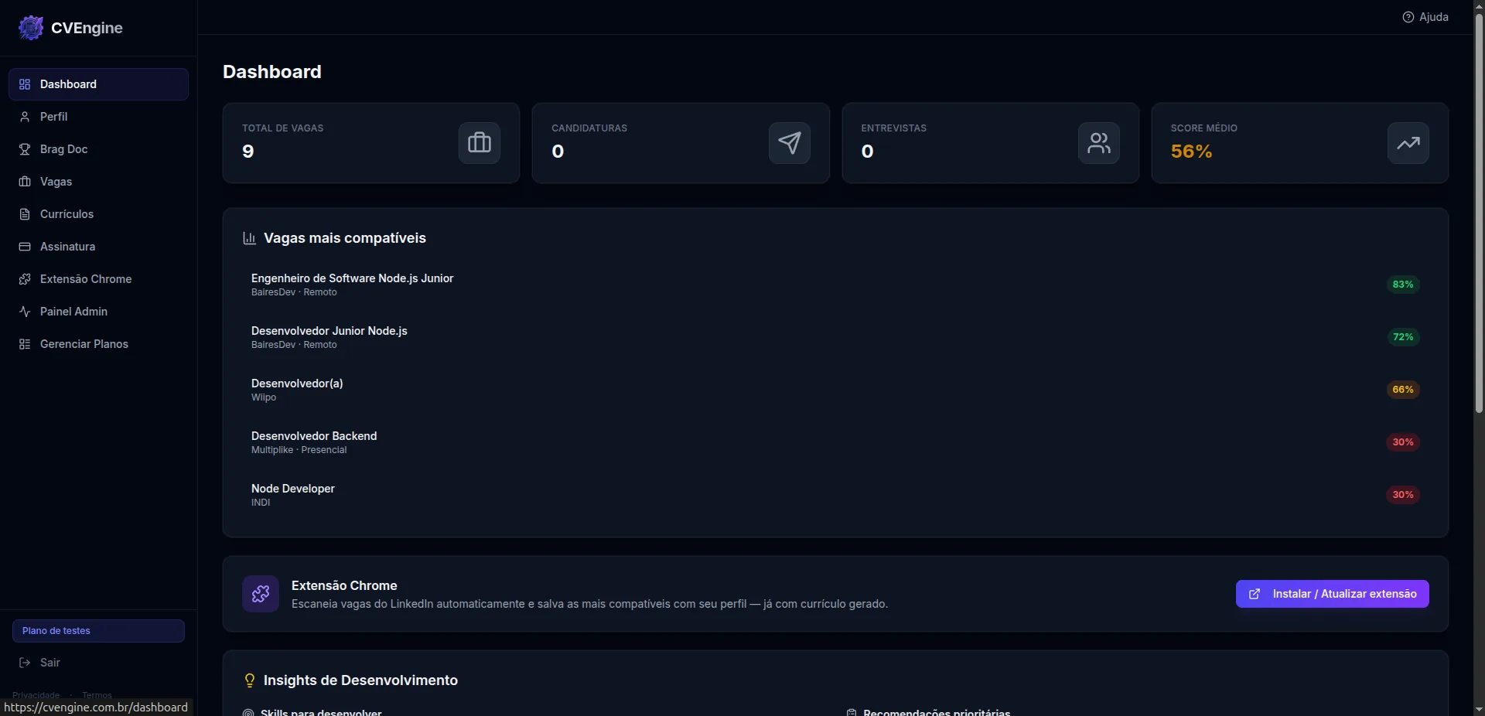Screen dimensions: 1485x716
Task: Click the Assinatura card icon
Action: [24, 247]
